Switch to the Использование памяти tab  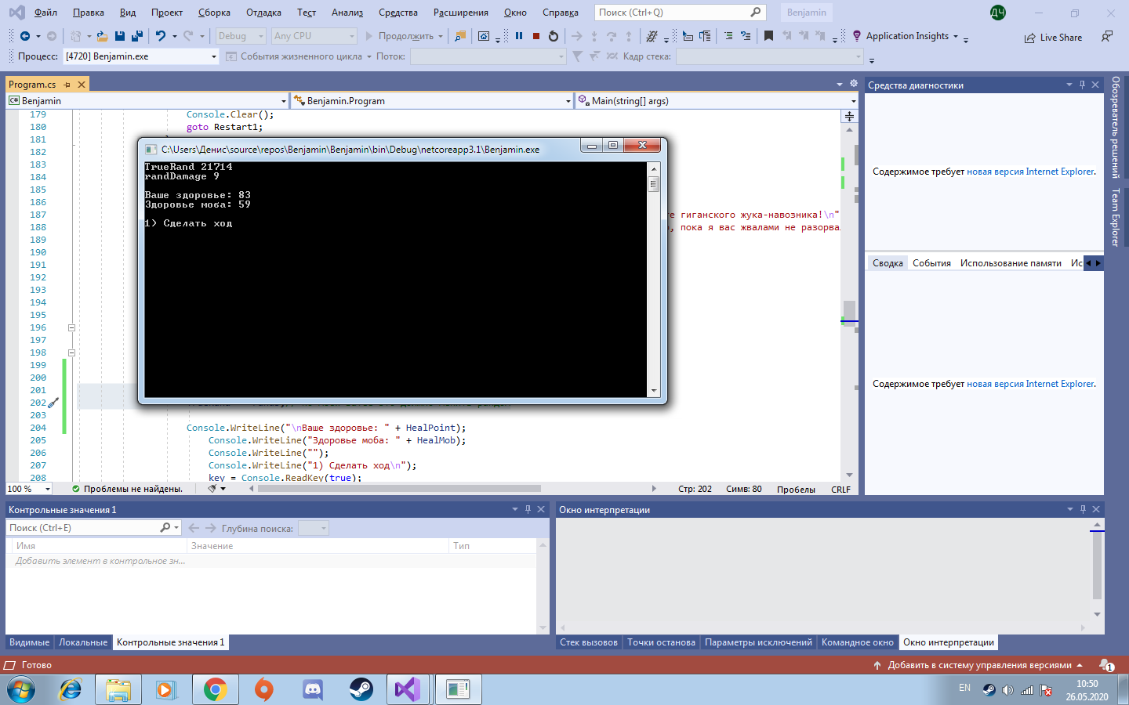(x=1011, y=263)
